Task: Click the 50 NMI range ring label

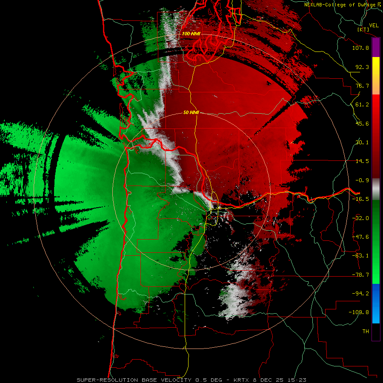Action: (x=191, y=112)
